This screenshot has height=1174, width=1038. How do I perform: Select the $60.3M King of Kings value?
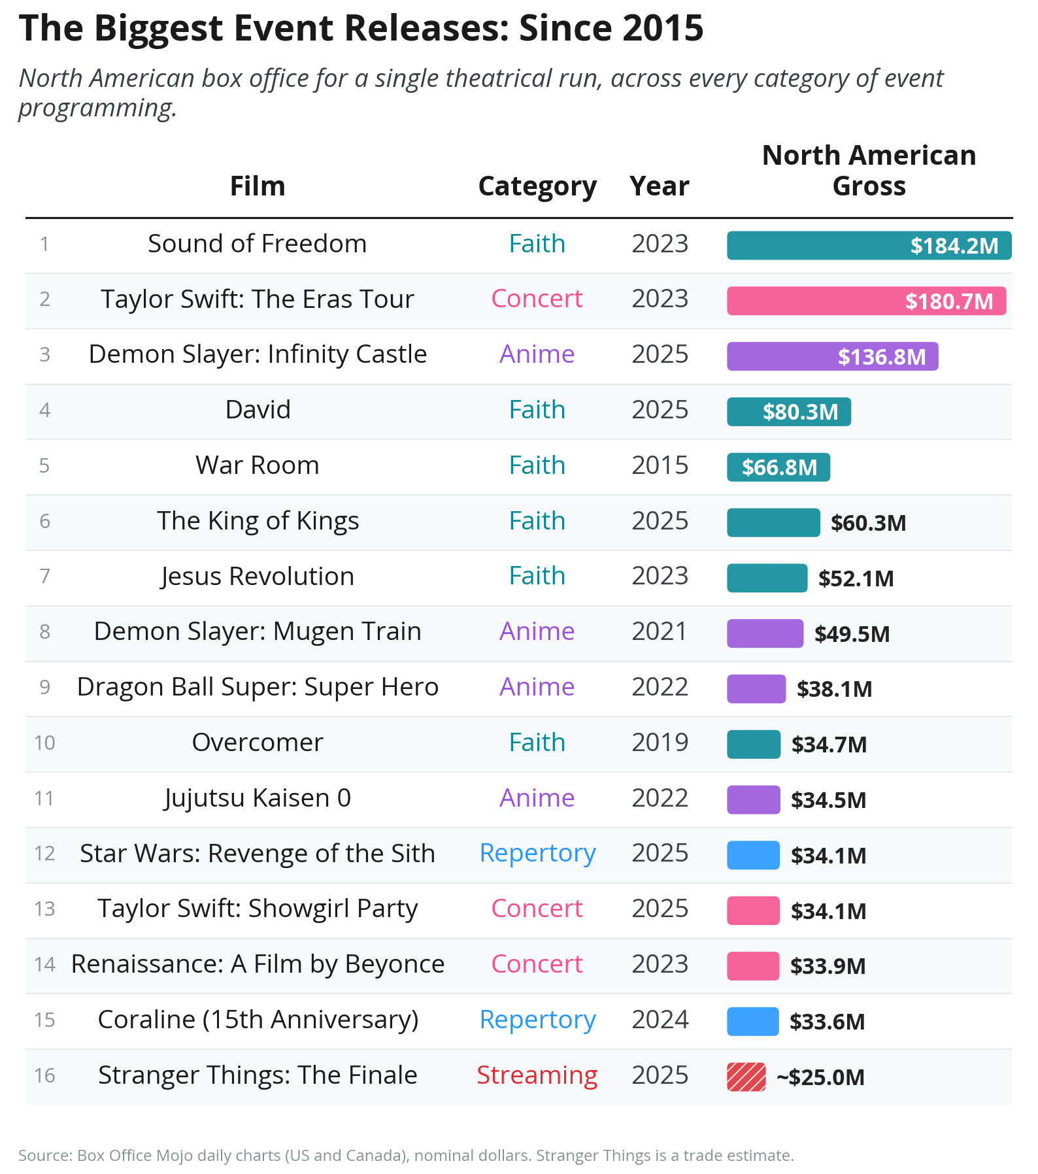point(868,523)
